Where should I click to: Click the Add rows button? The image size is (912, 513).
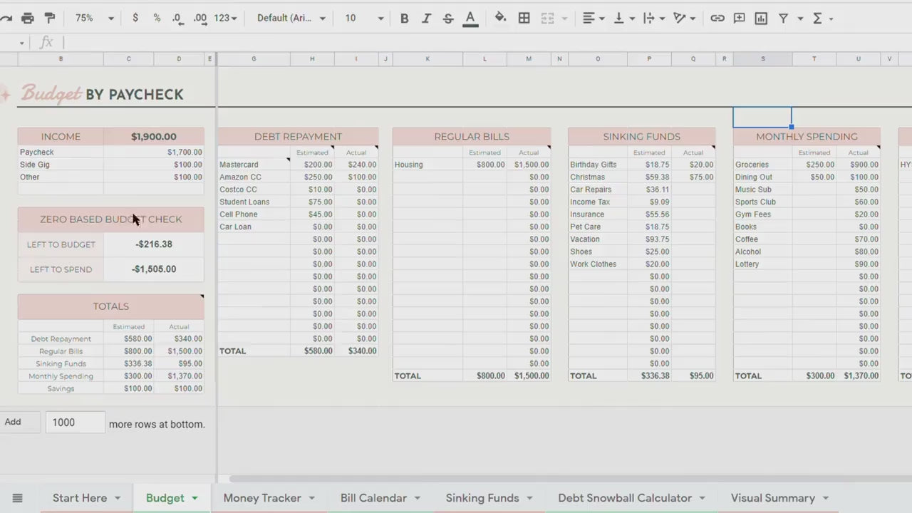point(13,422)
